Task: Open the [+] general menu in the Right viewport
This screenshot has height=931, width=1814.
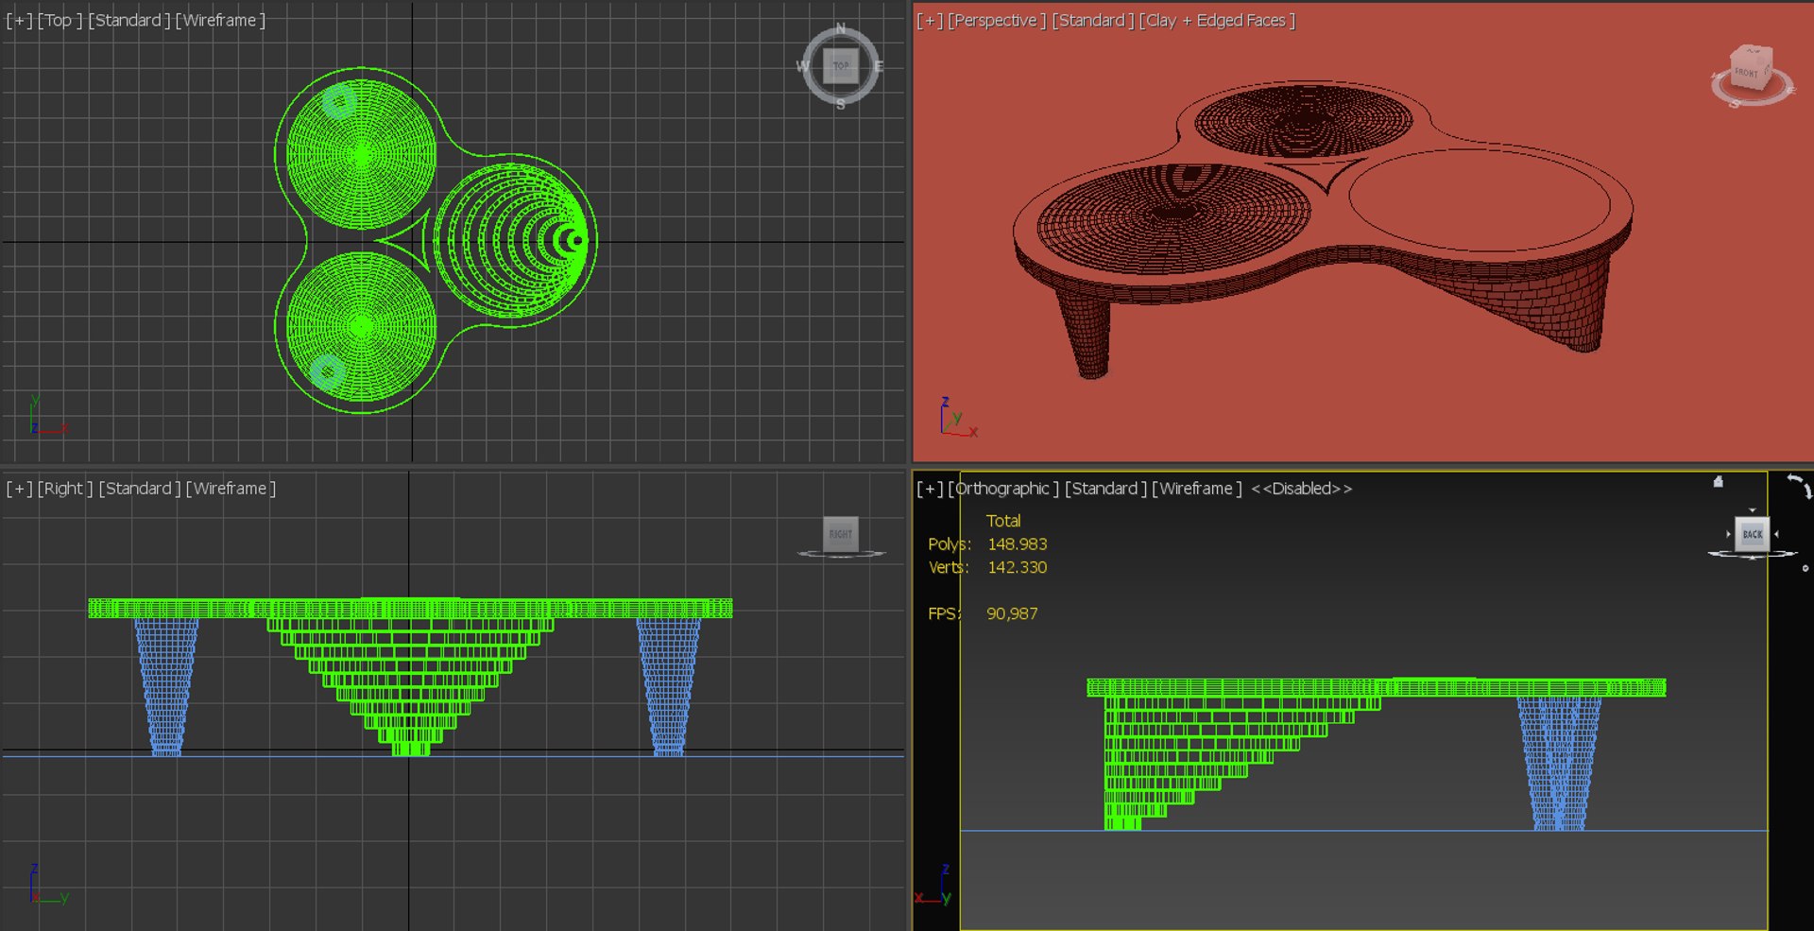Action: click(x=19, y=489)
